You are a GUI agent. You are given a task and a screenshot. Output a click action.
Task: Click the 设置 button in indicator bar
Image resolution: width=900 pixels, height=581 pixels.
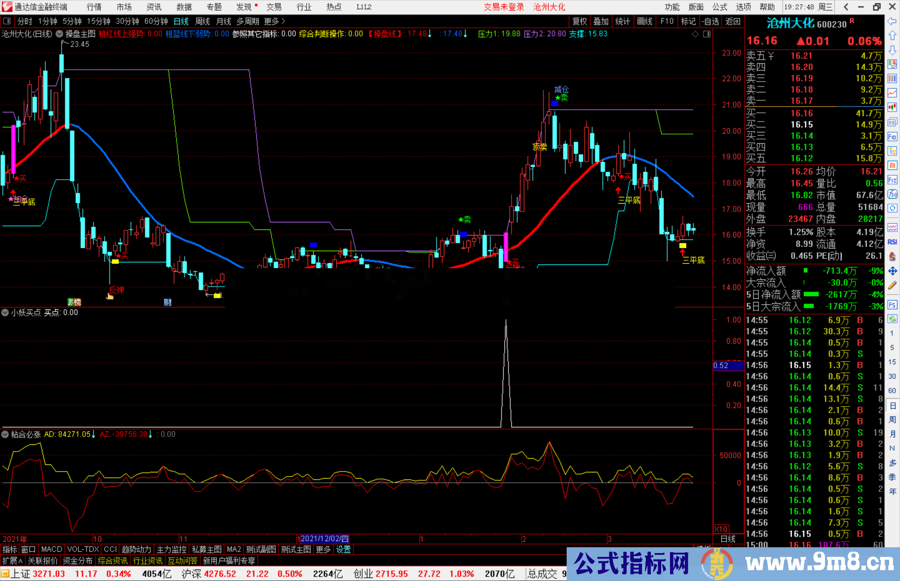tap(343, 549)
